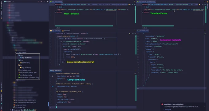Select my-button.css in project tree
209x111 pixels.
[x=26, y=58]
